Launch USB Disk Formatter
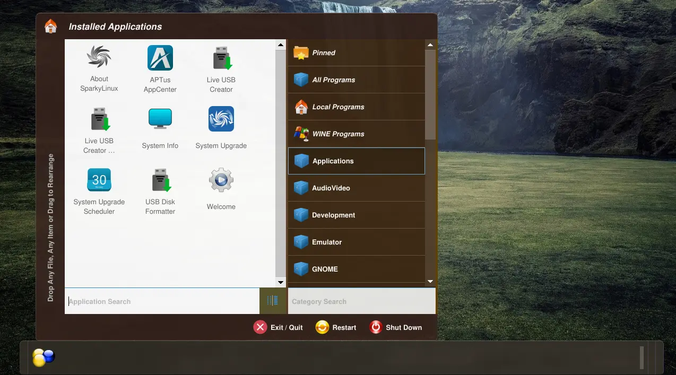The height and width of the screenshot is (375, 676). click(x=160, y=190)
